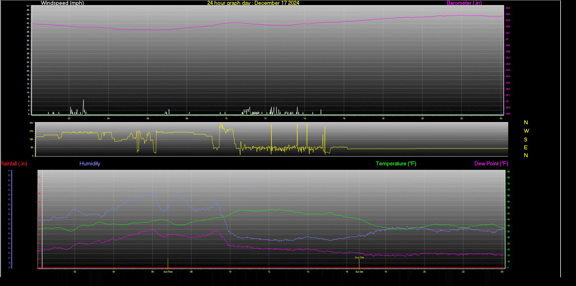Click '55' on the temperature axis
Viewport: 576px width, 286px height.
pyautogui.click(x=508, y=208)
